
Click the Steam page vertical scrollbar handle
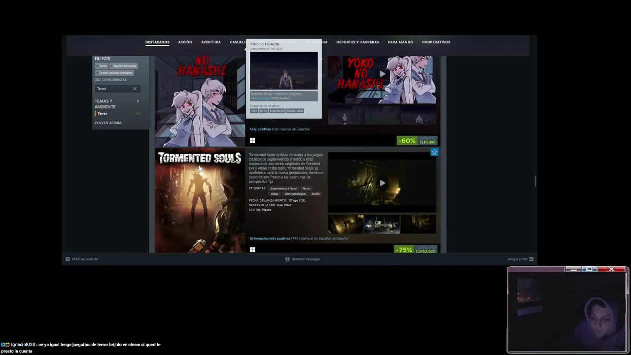[535, 181]
